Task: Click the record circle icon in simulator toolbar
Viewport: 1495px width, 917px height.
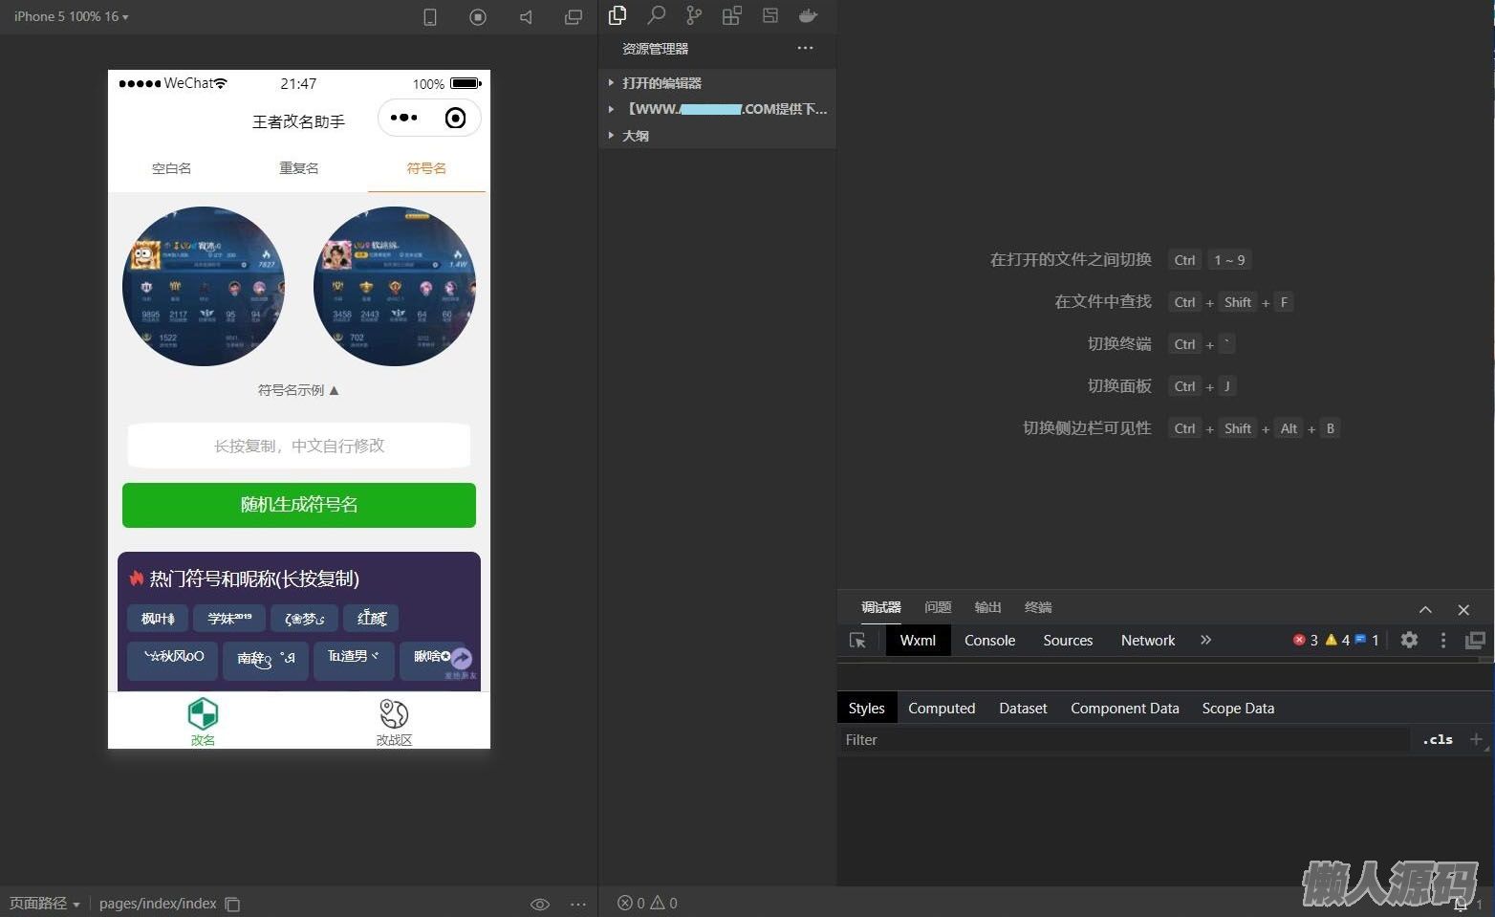Action: pyautogui.click(x=478, y=17)
